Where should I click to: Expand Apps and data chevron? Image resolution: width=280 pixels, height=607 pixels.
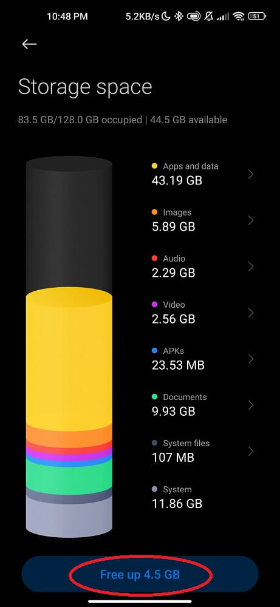[x=251, y=174]
